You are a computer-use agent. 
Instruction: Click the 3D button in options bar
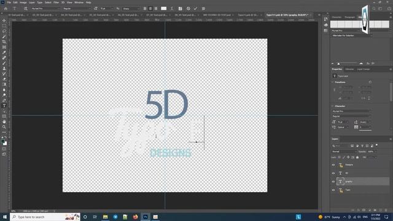(203, 9)
